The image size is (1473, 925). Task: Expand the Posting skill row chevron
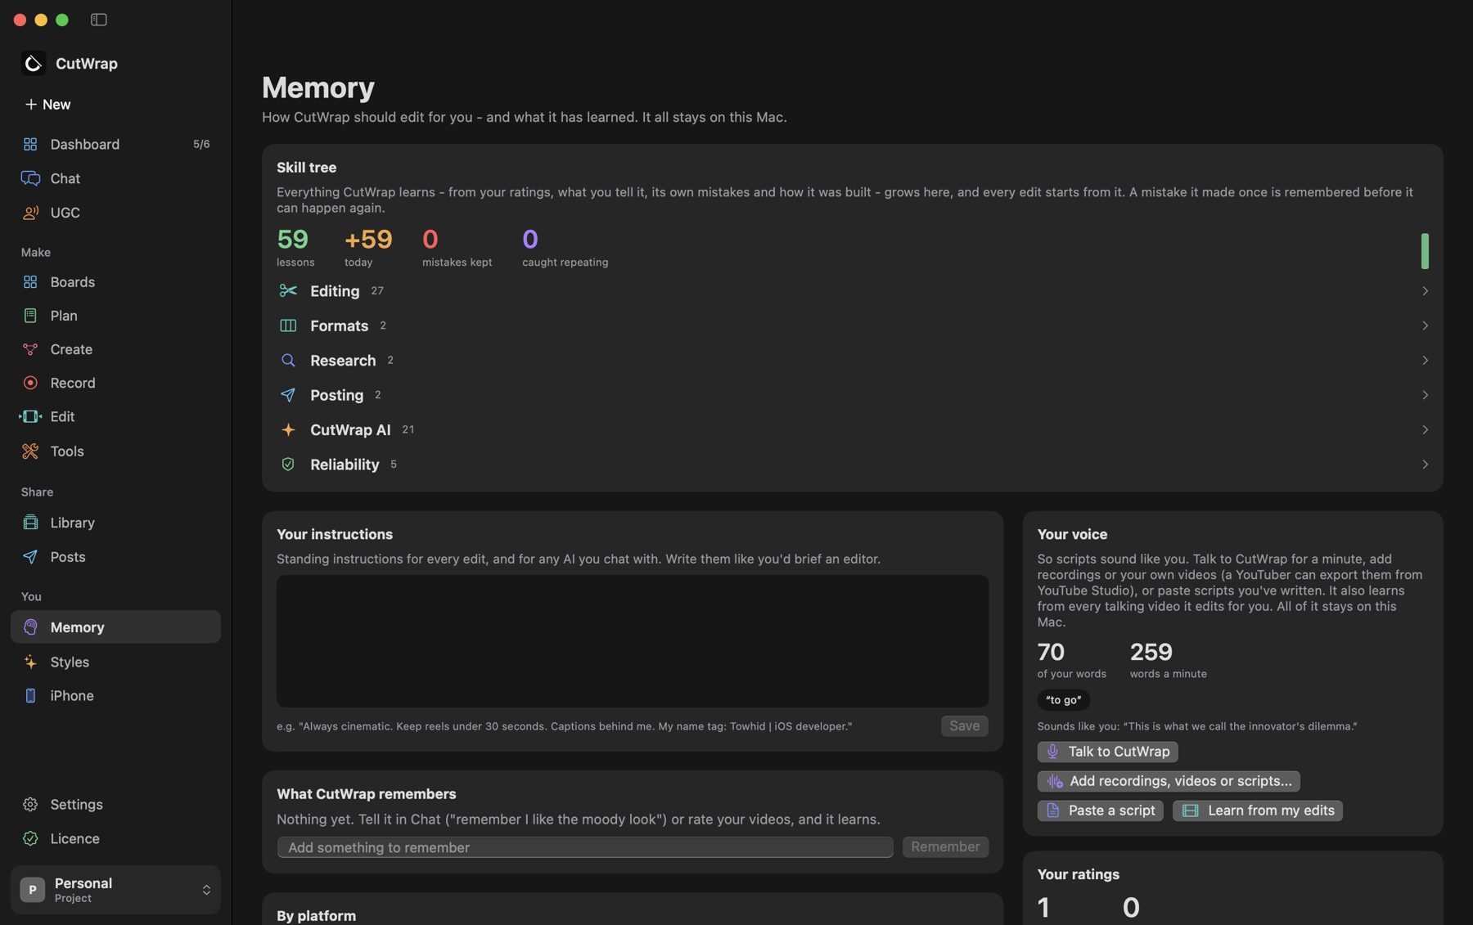pos(1425,395)
